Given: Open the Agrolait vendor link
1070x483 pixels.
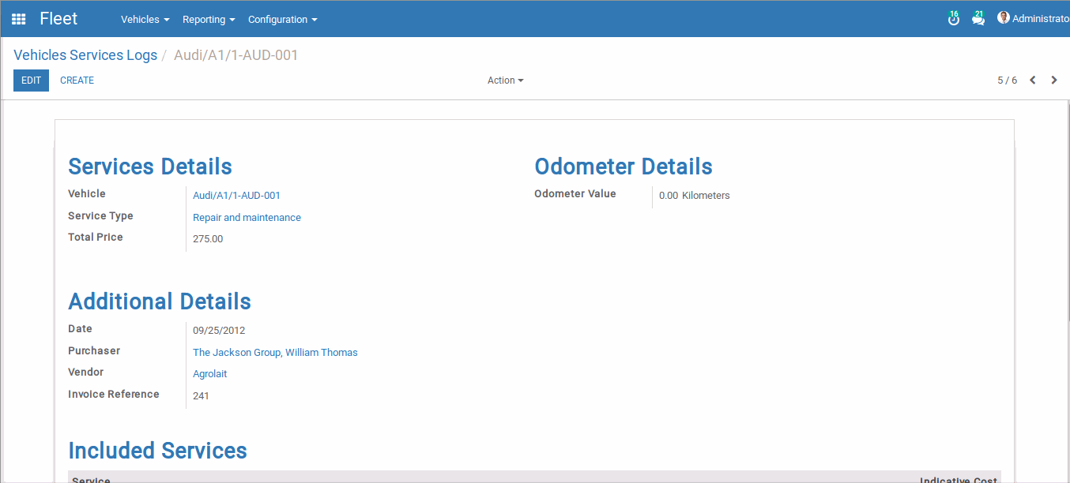Looking at the screenshot, I should [209, 373].
